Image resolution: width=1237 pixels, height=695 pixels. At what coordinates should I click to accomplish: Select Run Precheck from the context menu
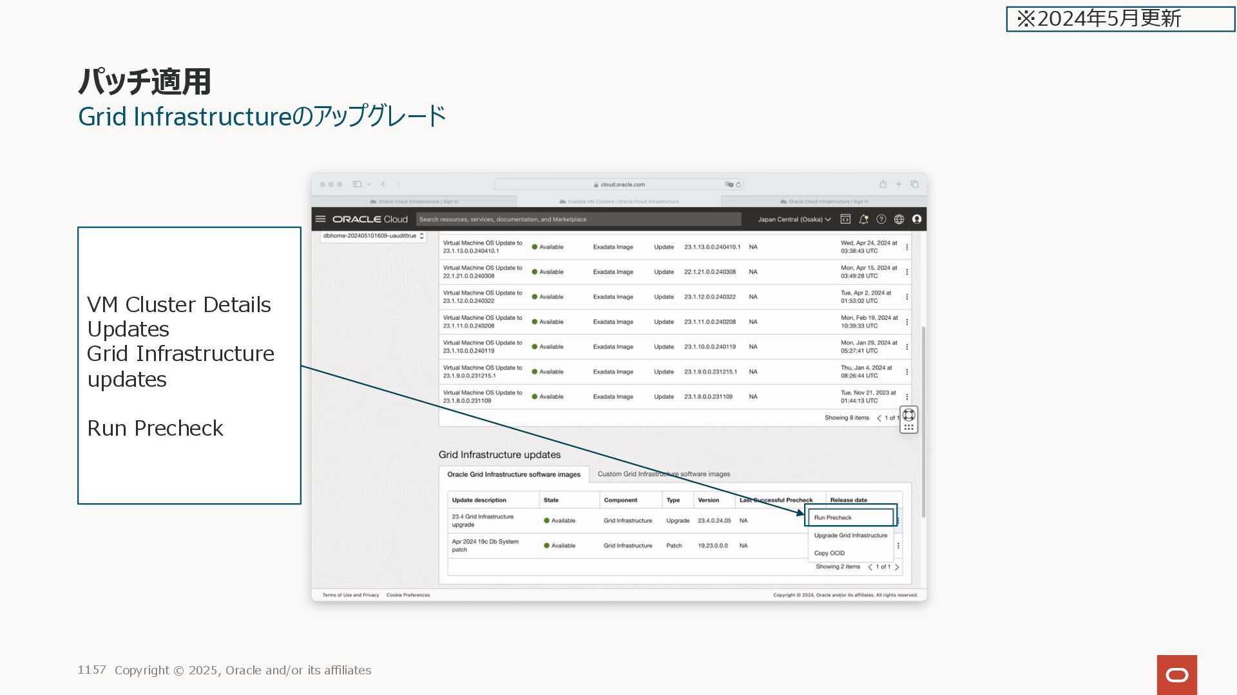click(x=833, y=517)
